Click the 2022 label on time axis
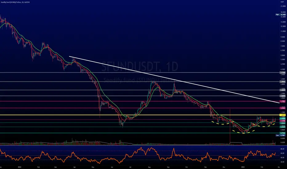 point(20,167)
